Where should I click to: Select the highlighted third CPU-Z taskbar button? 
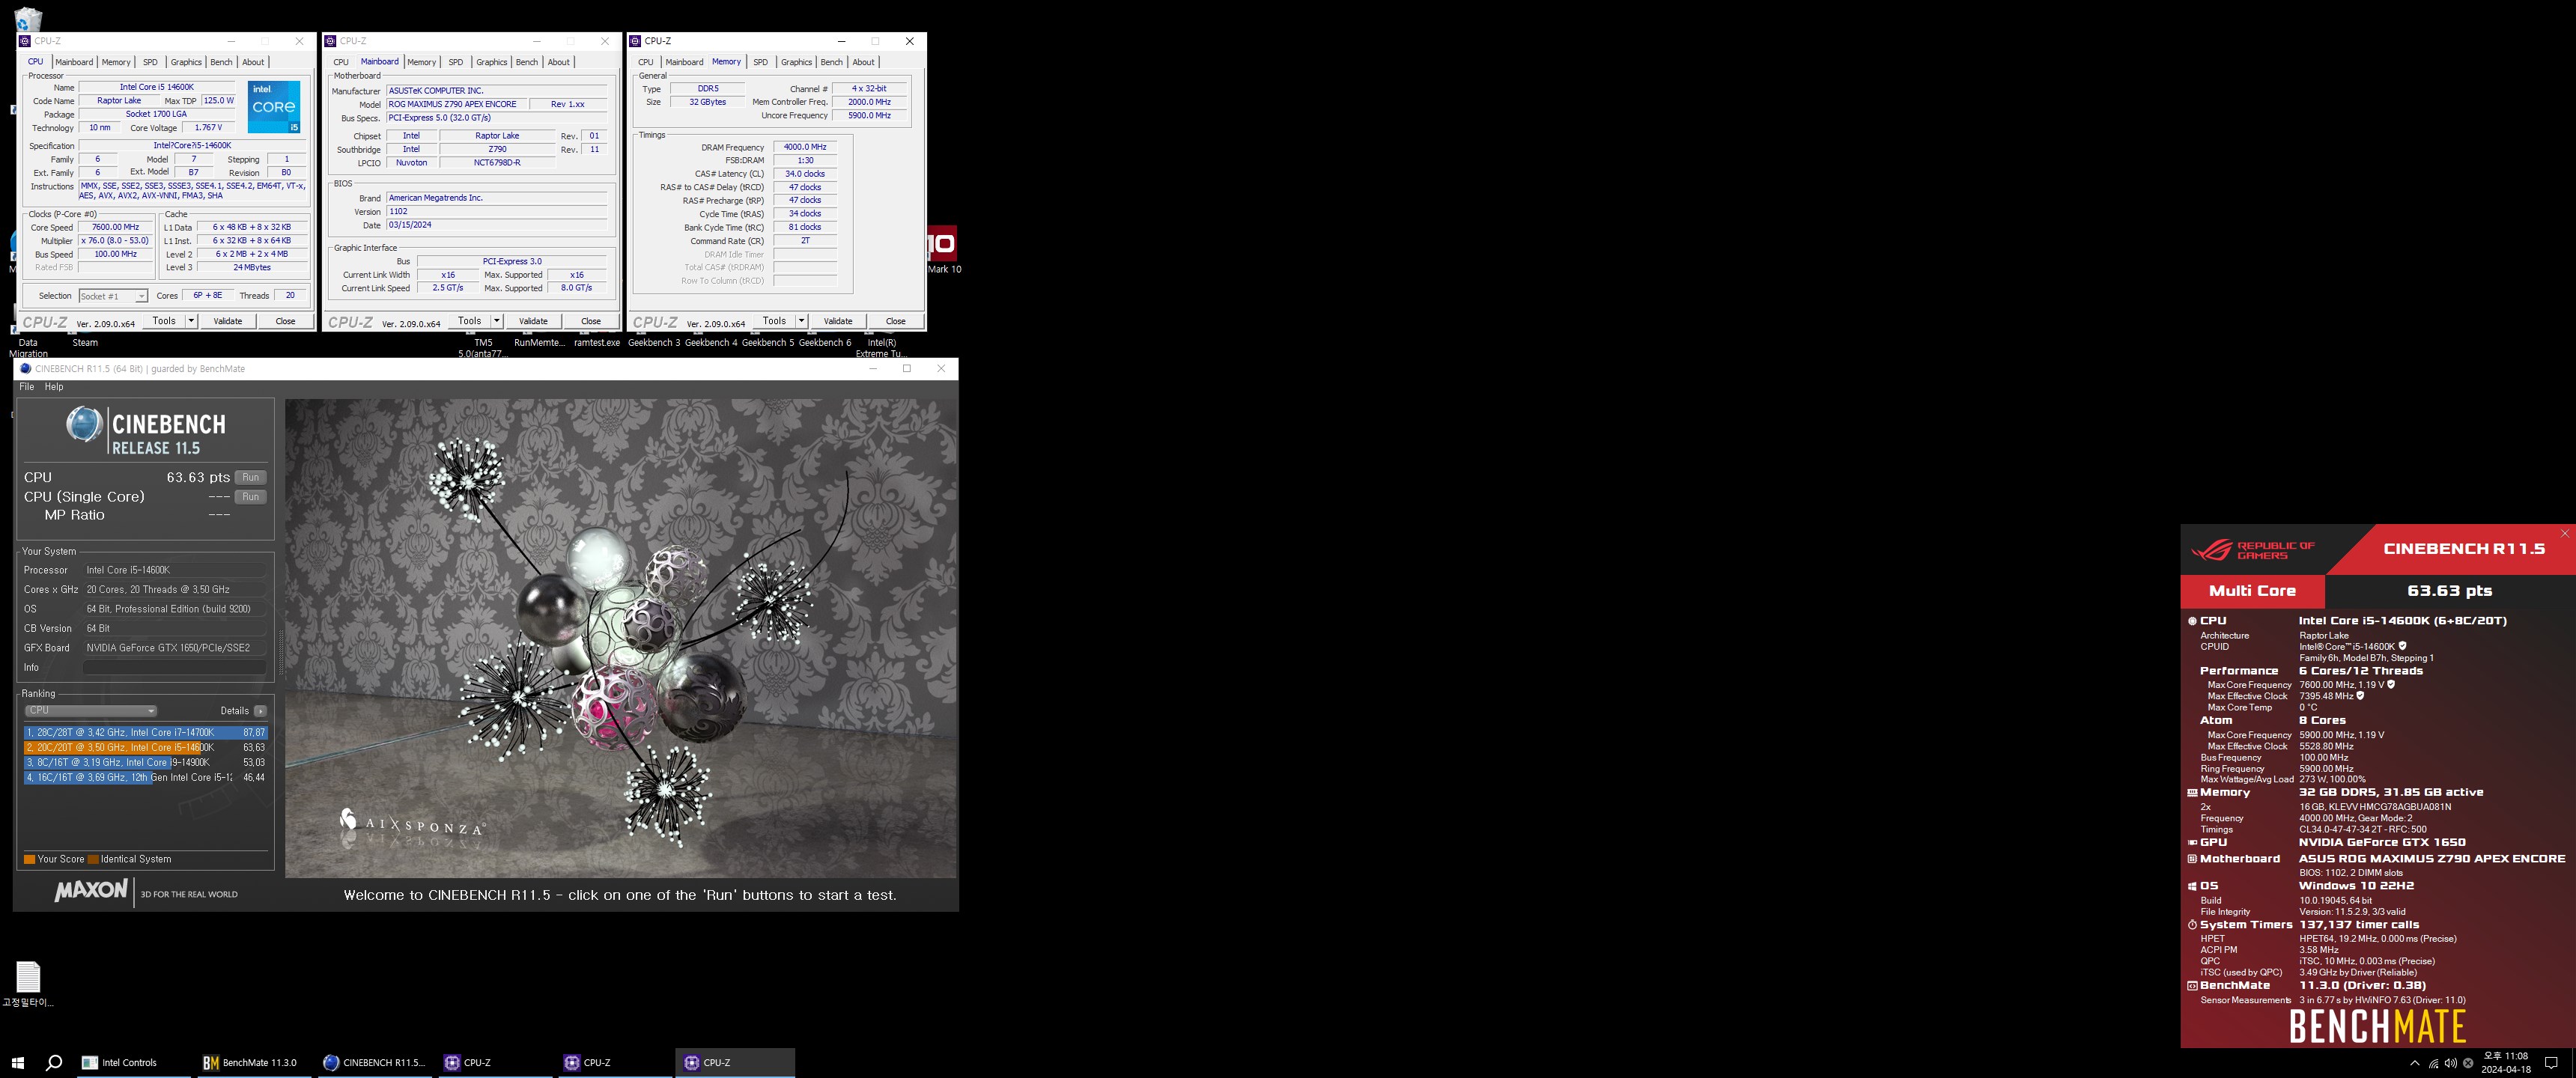pyautogui.click(x=735, y=1062)
